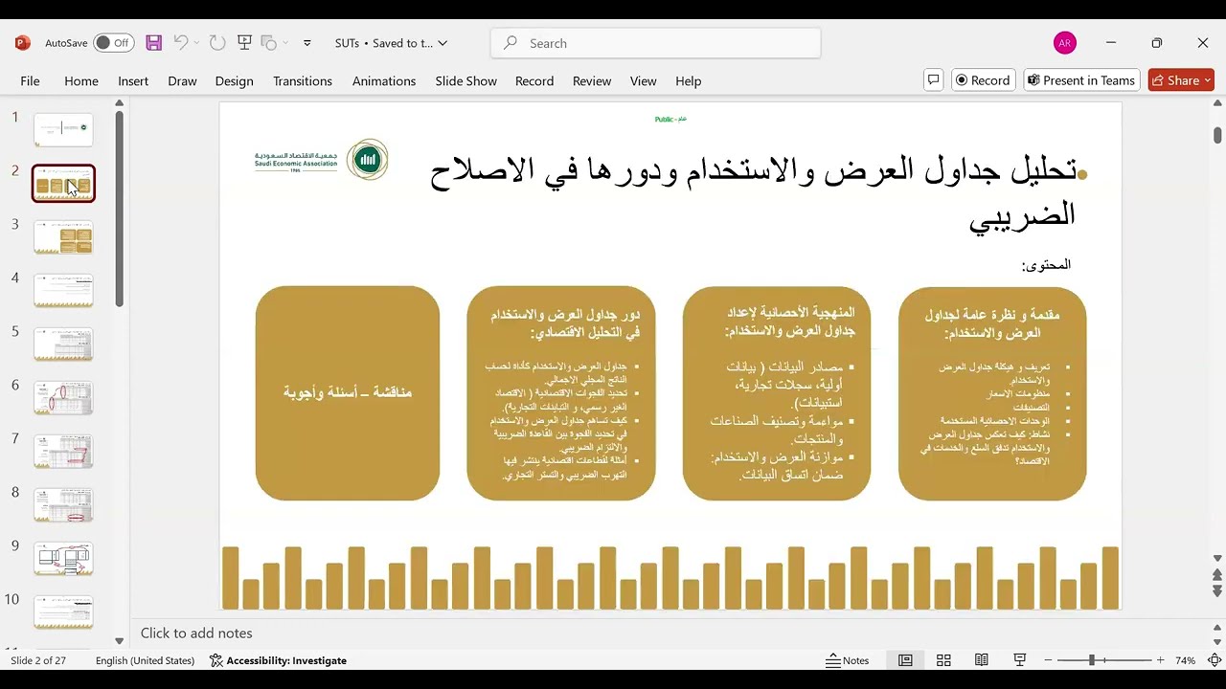Select slide 5 thumbnail
The width and height of the screenshot is (1226, 689).
coord(63,344)
